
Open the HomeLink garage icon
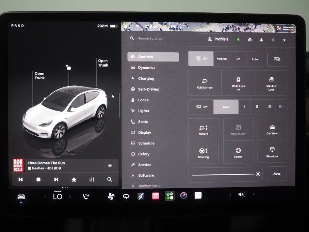pyautogui.click(x=250, y=40)
